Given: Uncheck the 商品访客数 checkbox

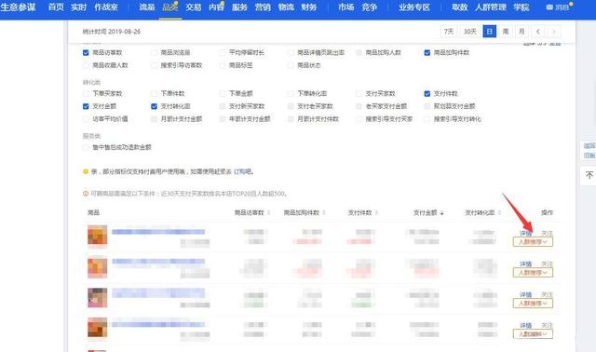Looking at the screenshot, I should coord(86,52).
